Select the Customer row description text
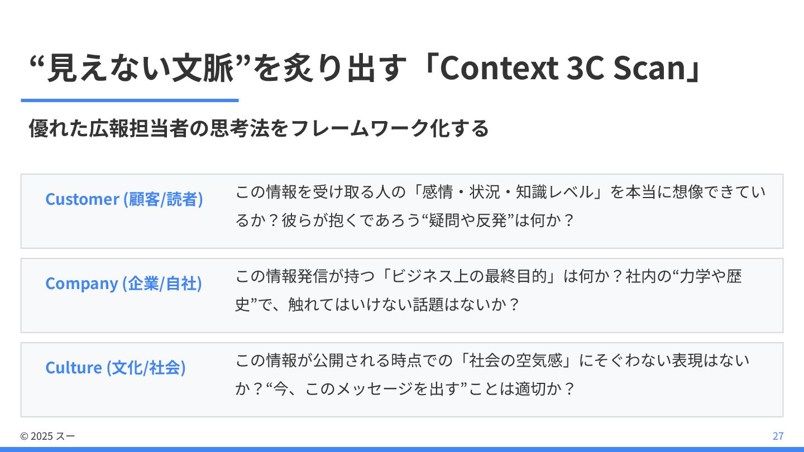The width and height of the screenshot is (804, 452). (500, 206)
